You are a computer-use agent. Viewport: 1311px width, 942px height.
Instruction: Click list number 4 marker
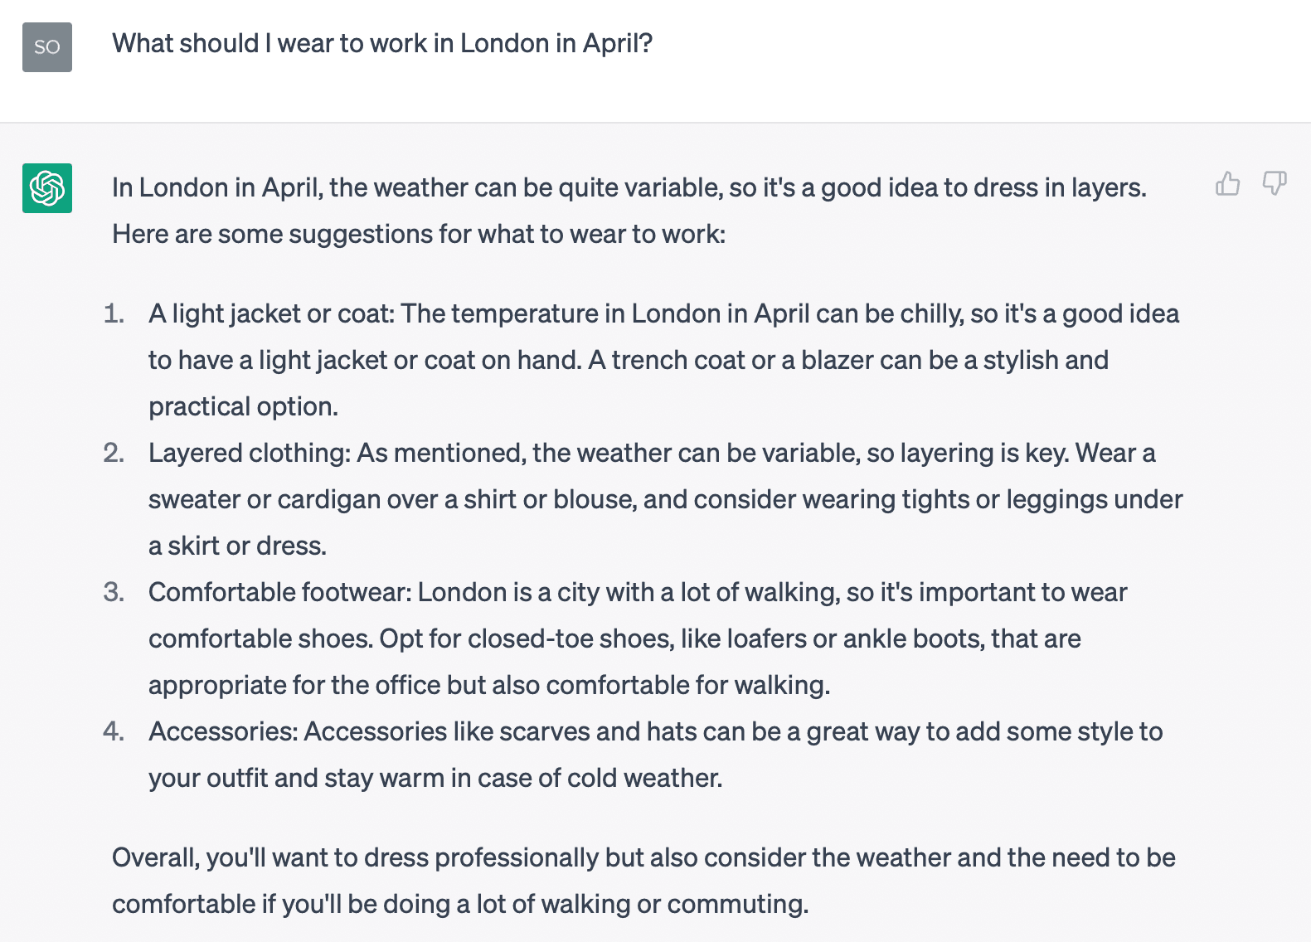[x=114, y=731]
